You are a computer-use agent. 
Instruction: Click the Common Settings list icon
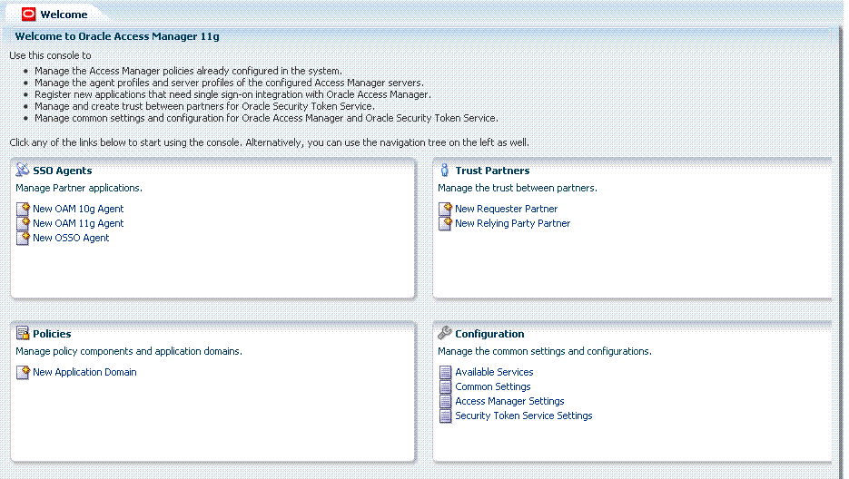coord(445,387)
